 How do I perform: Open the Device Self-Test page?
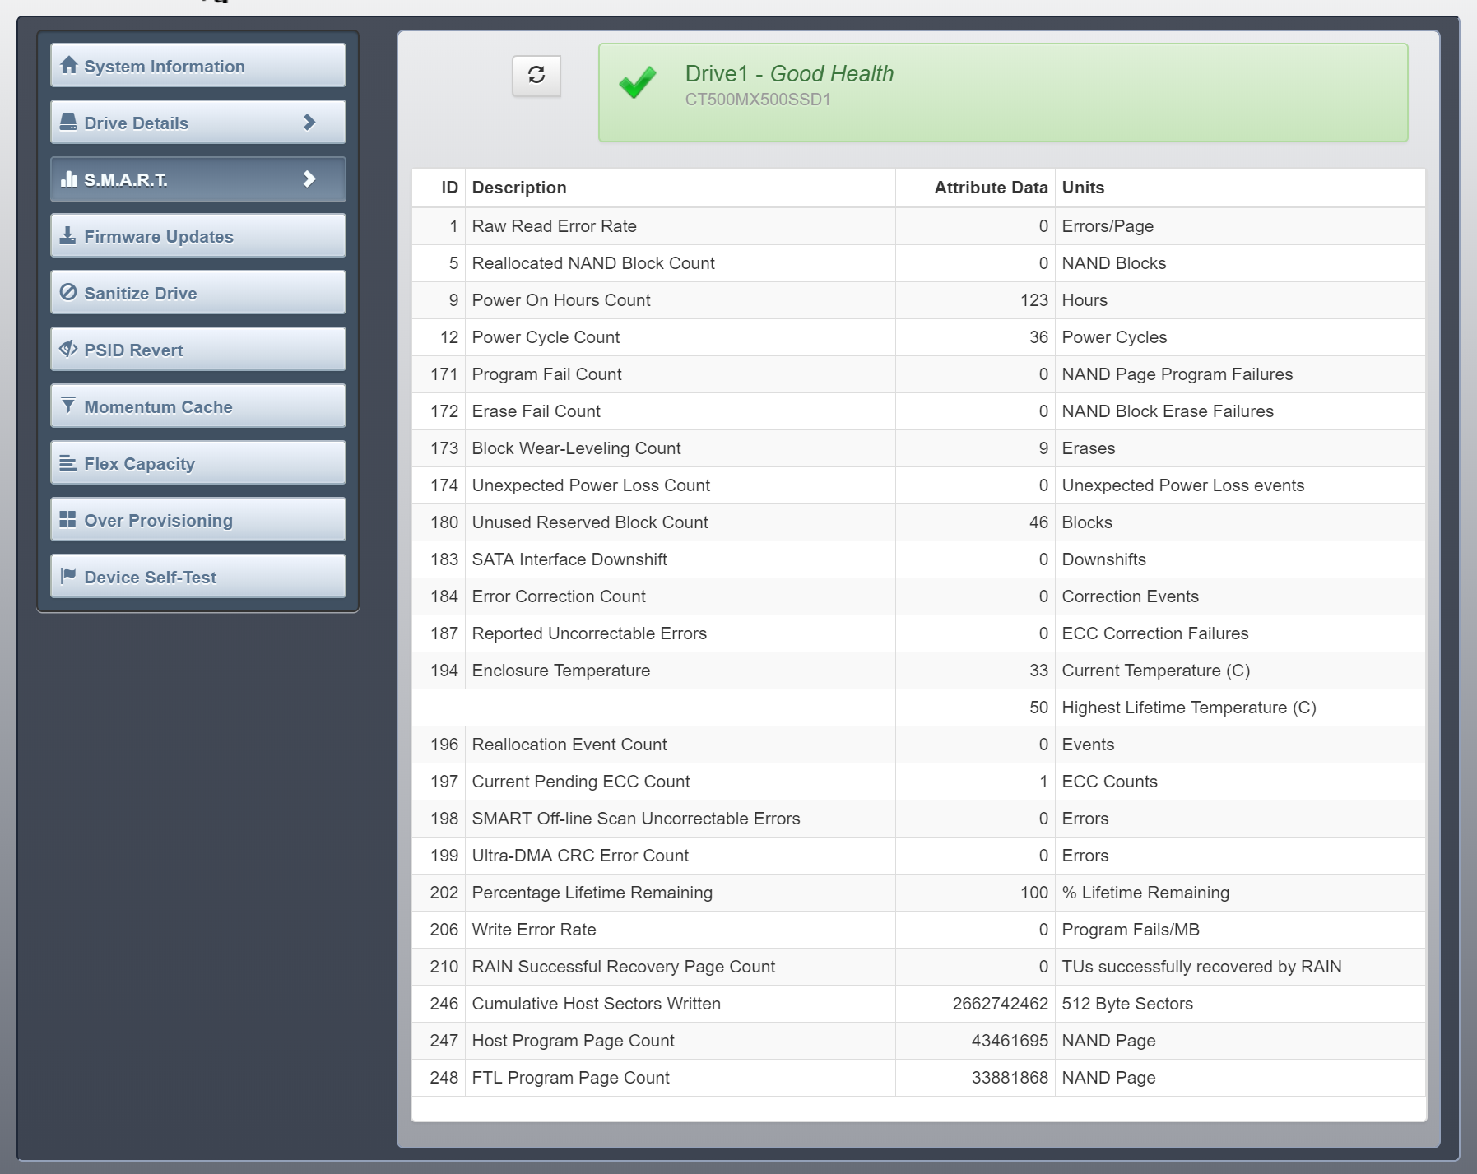pos(198,576)
